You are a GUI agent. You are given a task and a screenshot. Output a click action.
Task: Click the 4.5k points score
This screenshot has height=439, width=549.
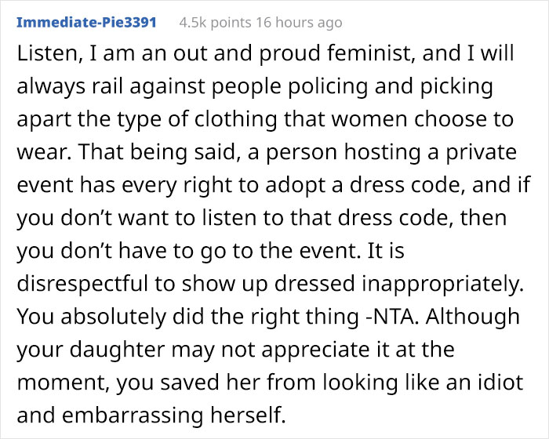(x=208, y=23)
